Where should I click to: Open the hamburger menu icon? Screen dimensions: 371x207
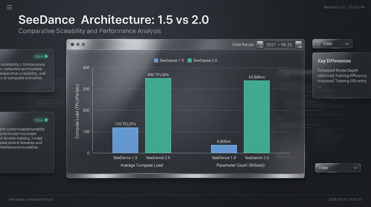9,7
